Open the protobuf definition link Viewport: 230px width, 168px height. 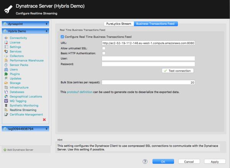point(80,92)
